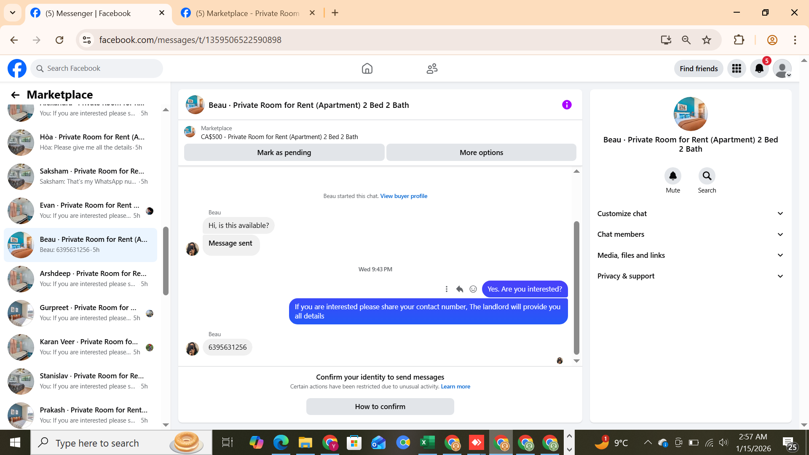This screenshot has height=455, width=809.
Task: Click View buyer profile link
Action: coord(403,196)
